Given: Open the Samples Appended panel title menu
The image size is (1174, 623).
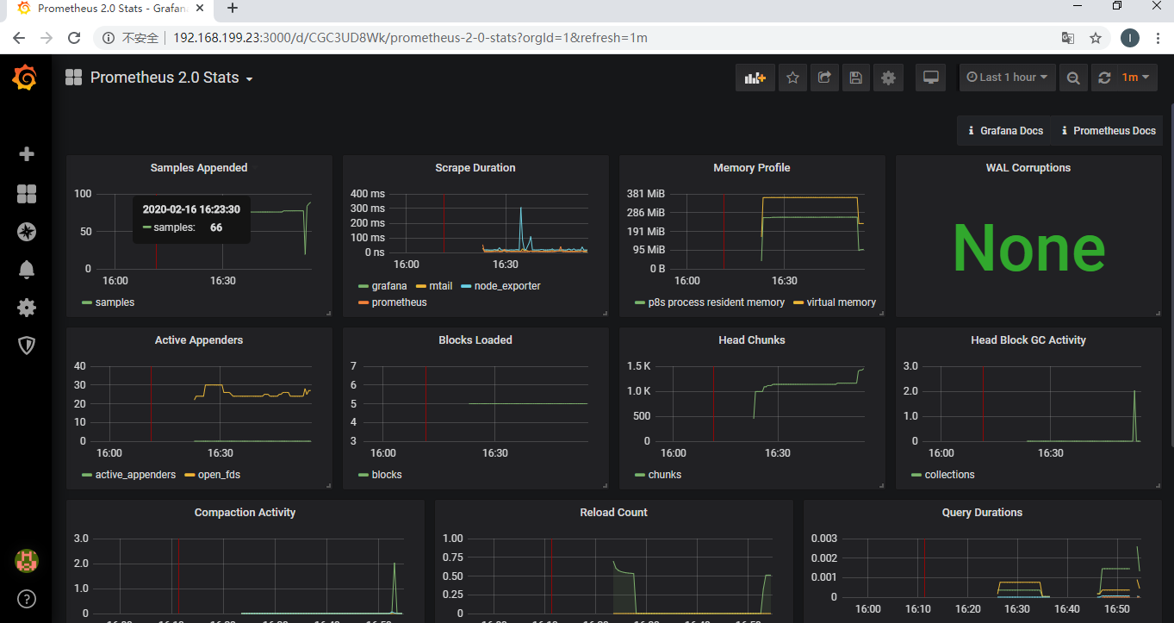Looking at the screenshot, I should [199, 168].
